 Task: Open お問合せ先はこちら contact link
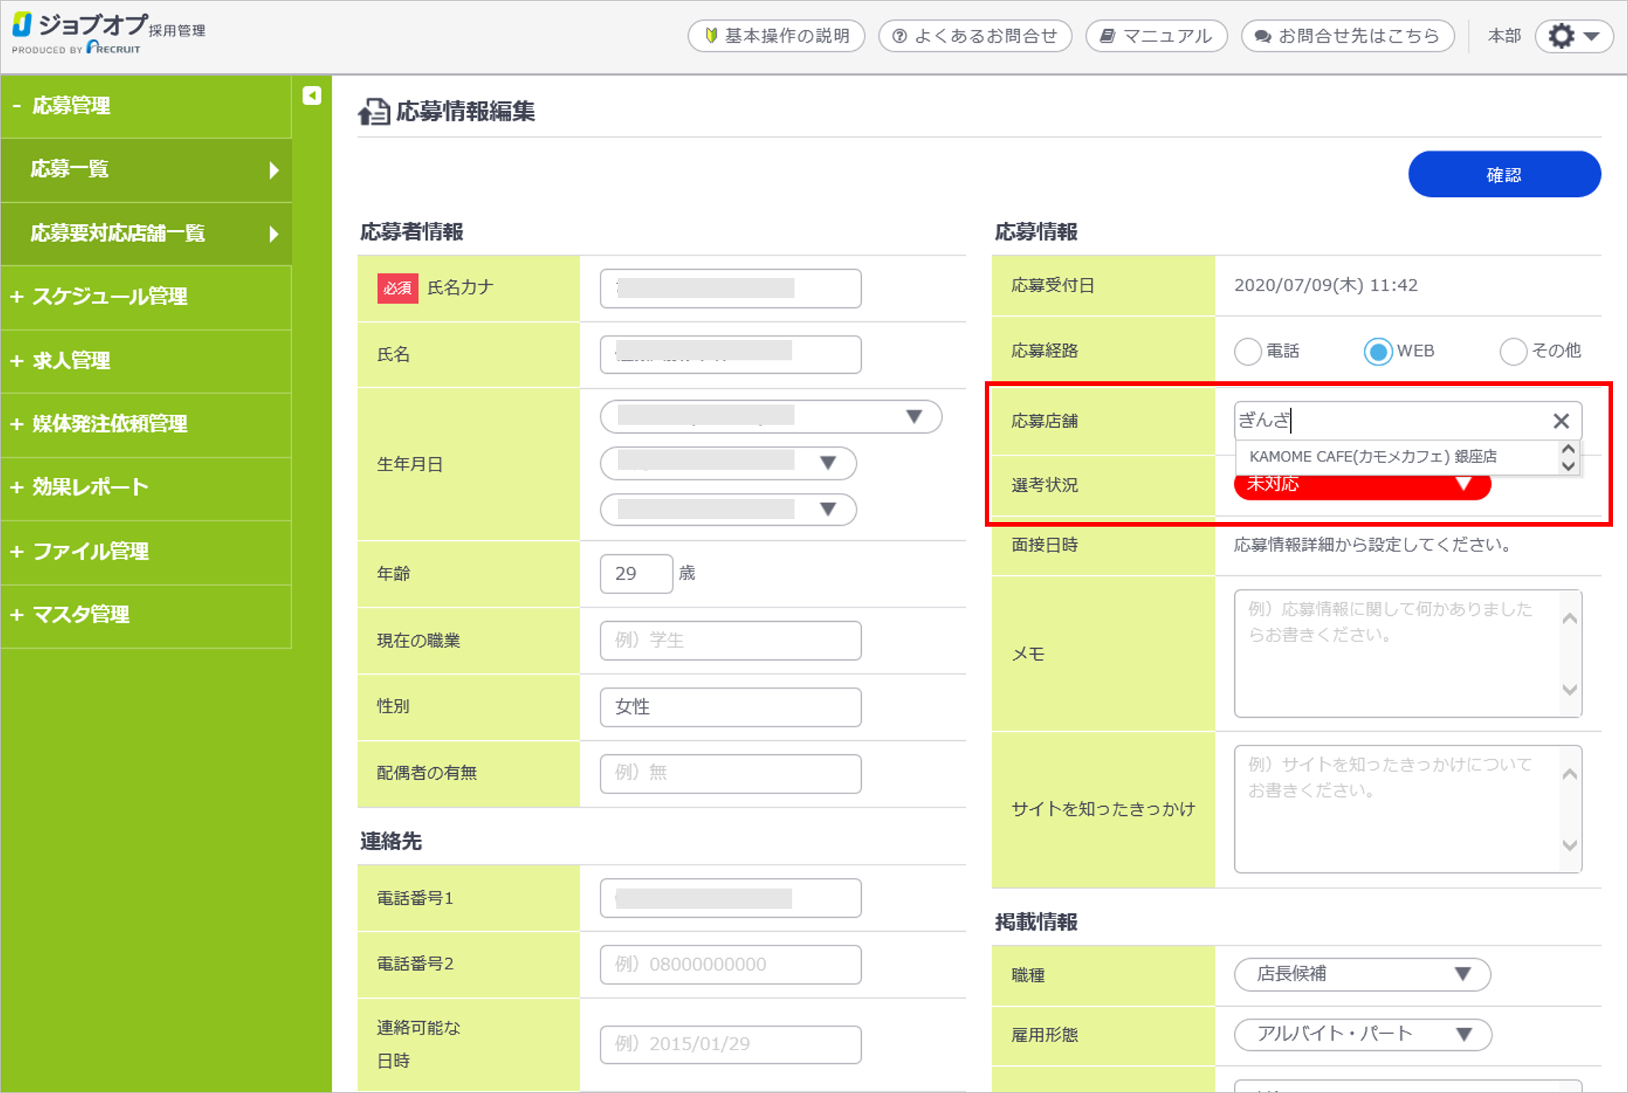point(1347,36)
